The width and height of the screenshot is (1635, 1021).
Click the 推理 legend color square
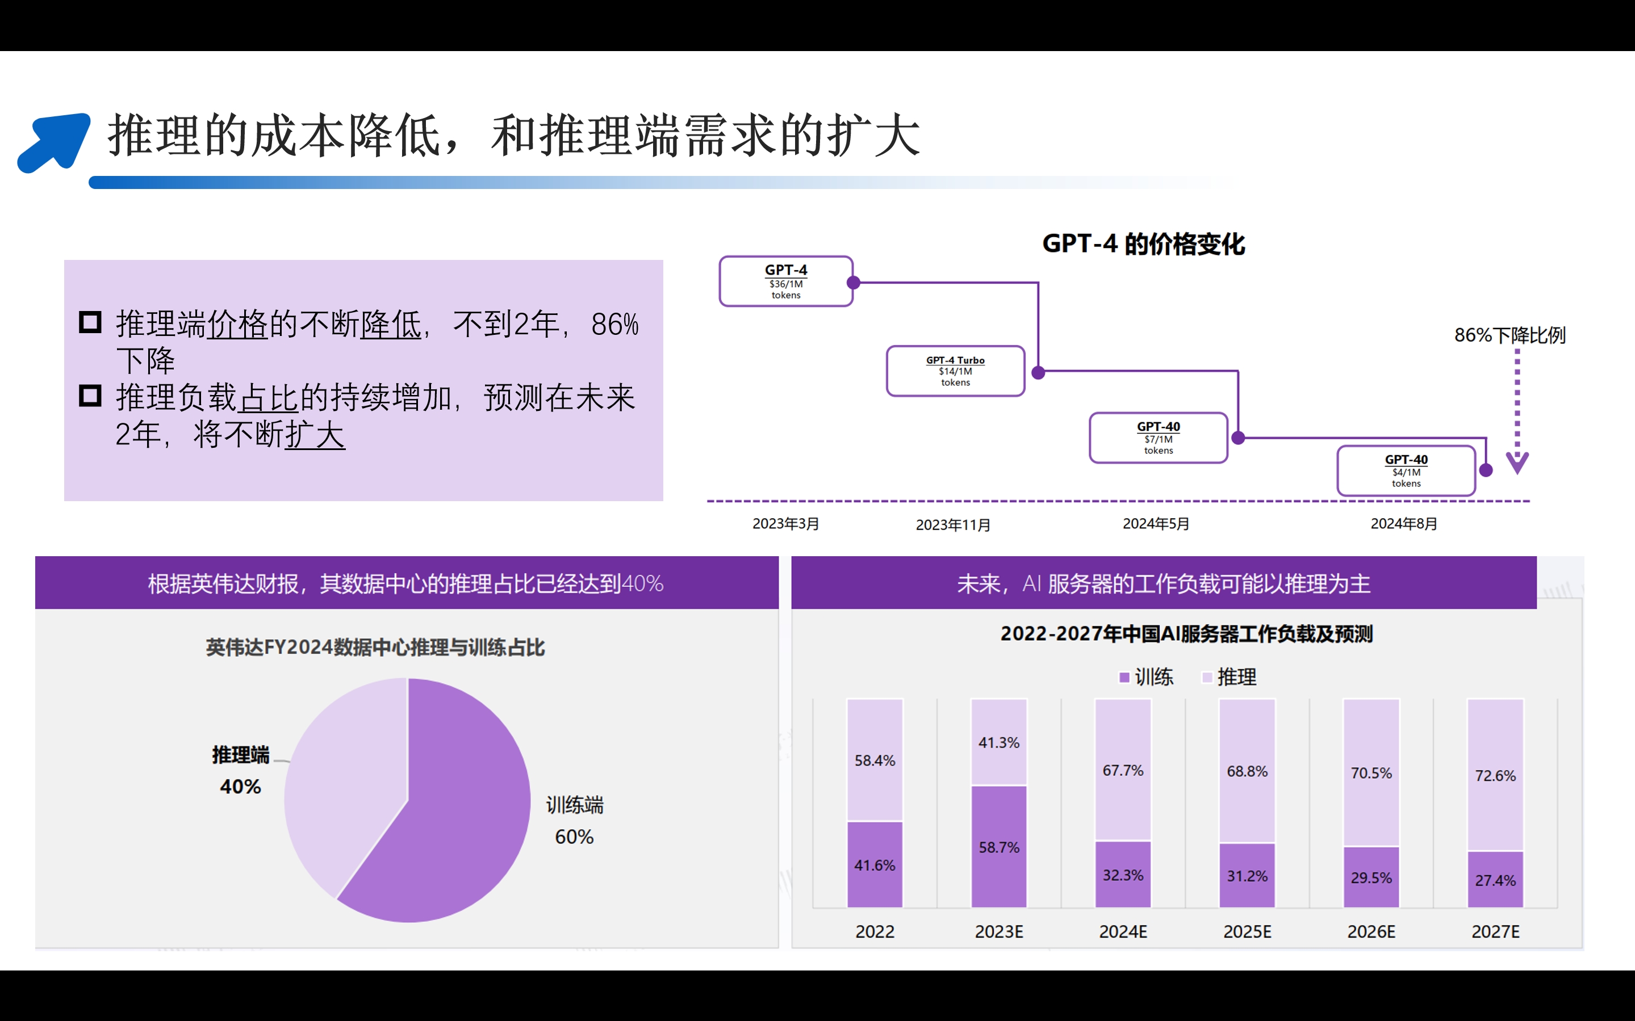(x=1207, y=677)
